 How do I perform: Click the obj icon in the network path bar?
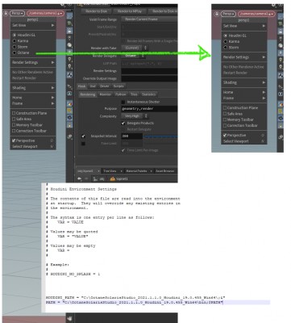point(95,178)
